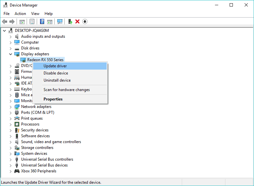Expand the Computer category chevron
Image resolution: width=254 pixels, height=186 pixels.
coord(11,43)
